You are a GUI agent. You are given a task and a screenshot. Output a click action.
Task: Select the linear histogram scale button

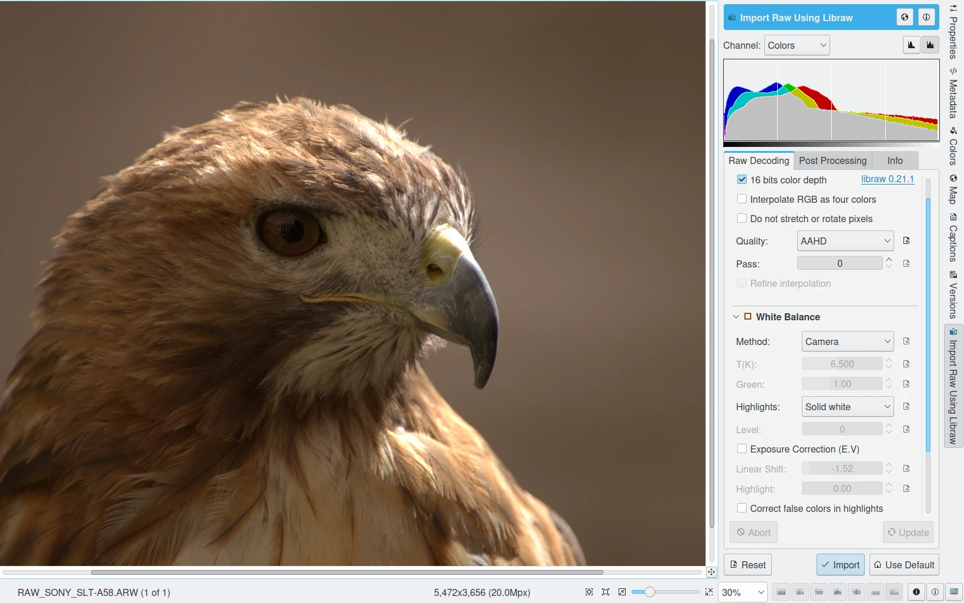tap(911, 45)
